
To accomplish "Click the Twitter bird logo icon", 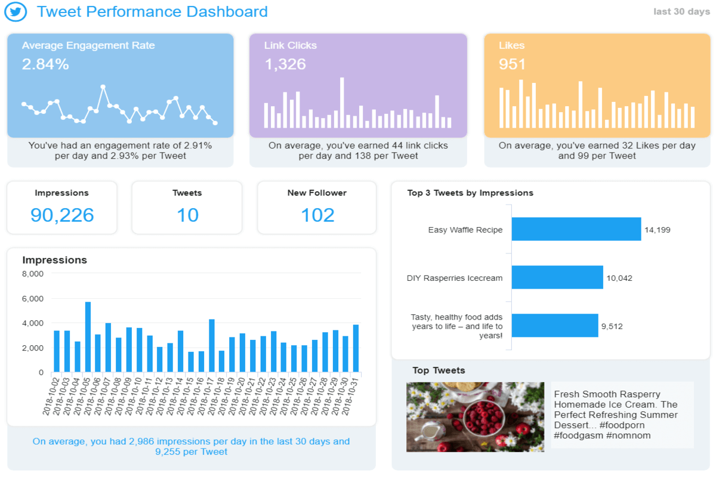I will point(15,12).
